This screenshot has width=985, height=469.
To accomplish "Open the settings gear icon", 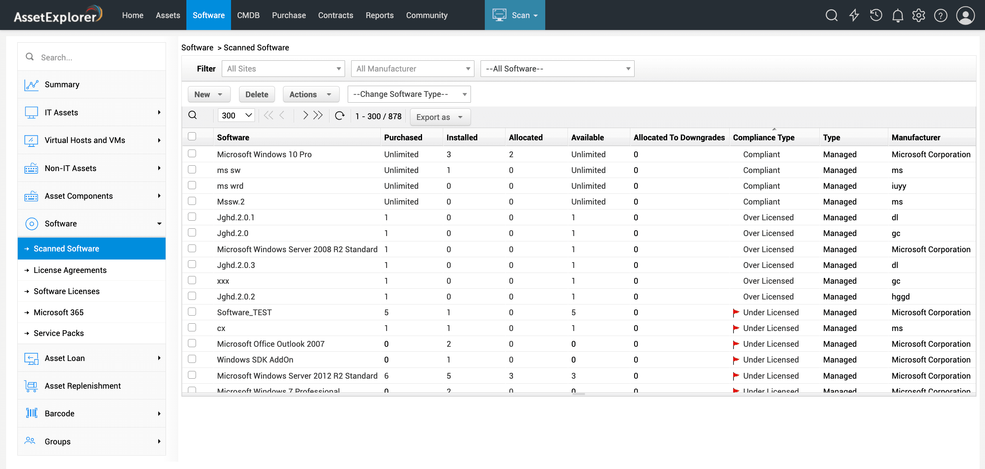I will (x=919, y=15).
